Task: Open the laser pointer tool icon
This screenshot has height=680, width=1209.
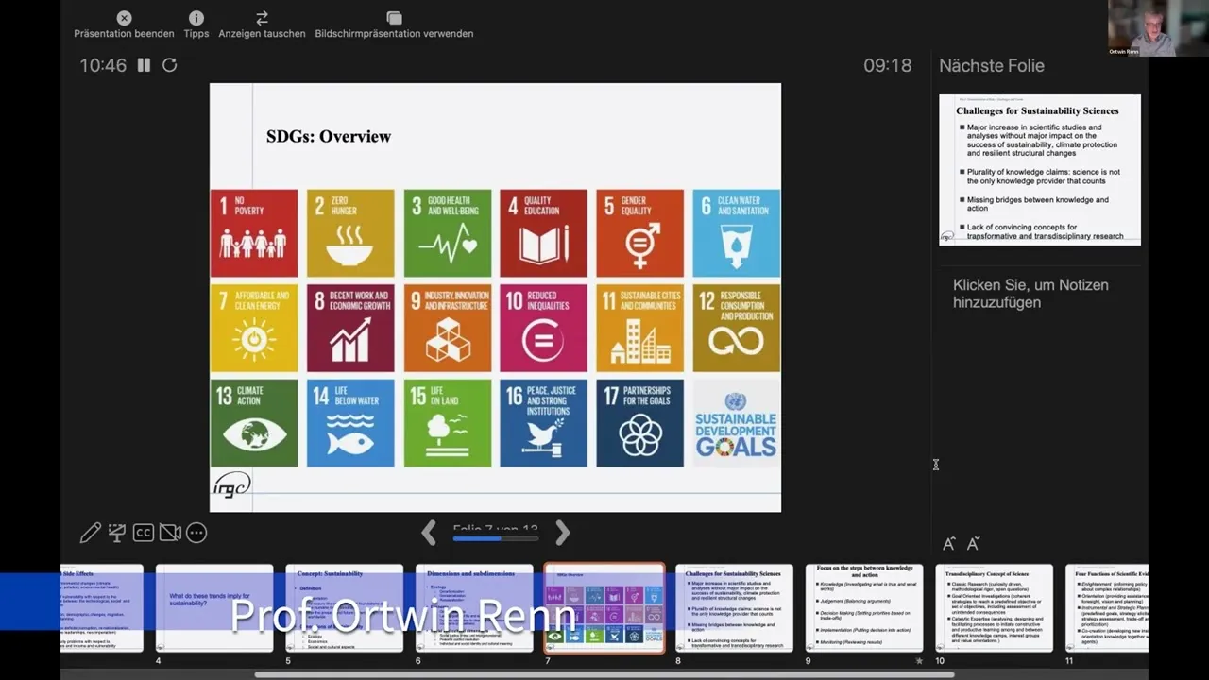Action: point(117,533)
